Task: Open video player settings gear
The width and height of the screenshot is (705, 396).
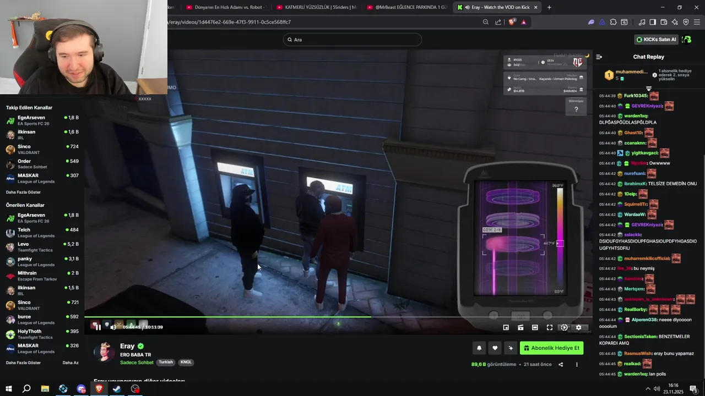Action: coord(578,327)
